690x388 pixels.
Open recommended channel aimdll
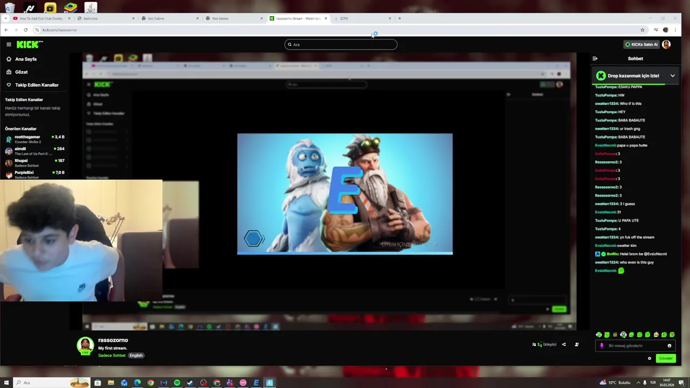coord(35,151)
